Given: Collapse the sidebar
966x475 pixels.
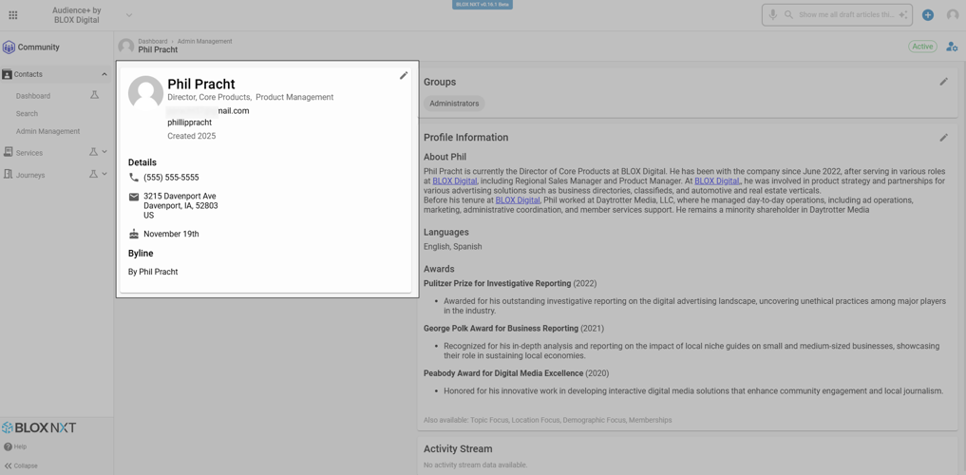Looking at the screenshot, I should pos(21,465).
